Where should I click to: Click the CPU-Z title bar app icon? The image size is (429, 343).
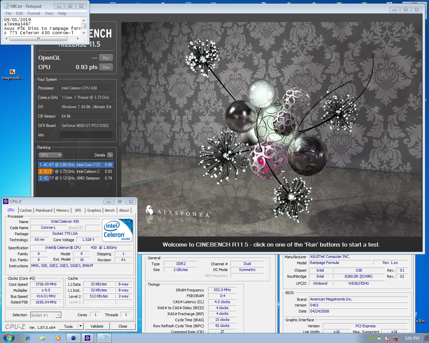pyautogui.click(x=6, y=201)
